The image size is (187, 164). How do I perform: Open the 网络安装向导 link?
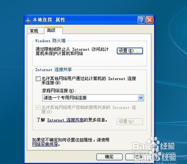coord(45,144)
